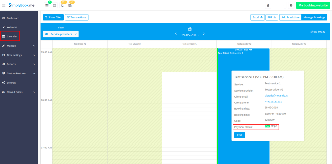
Task: Click the help question mark icon
Action: coord(291,6)
